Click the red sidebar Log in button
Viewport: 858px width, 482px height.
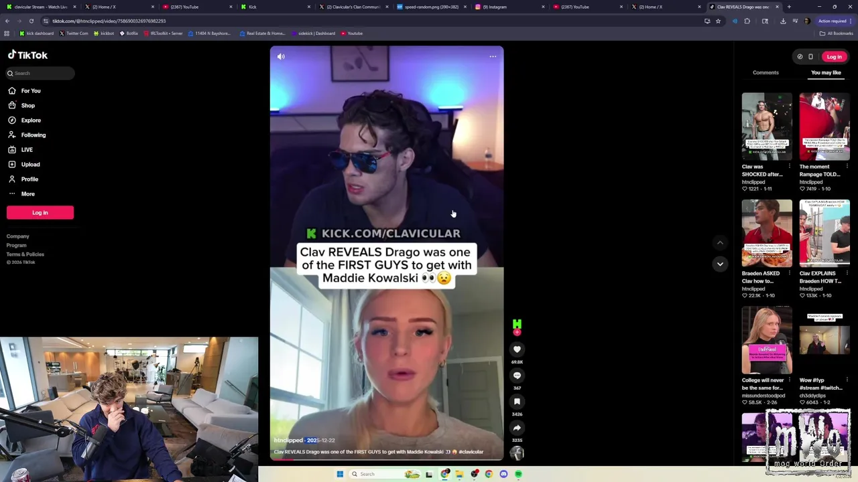[x=40, y=213]
